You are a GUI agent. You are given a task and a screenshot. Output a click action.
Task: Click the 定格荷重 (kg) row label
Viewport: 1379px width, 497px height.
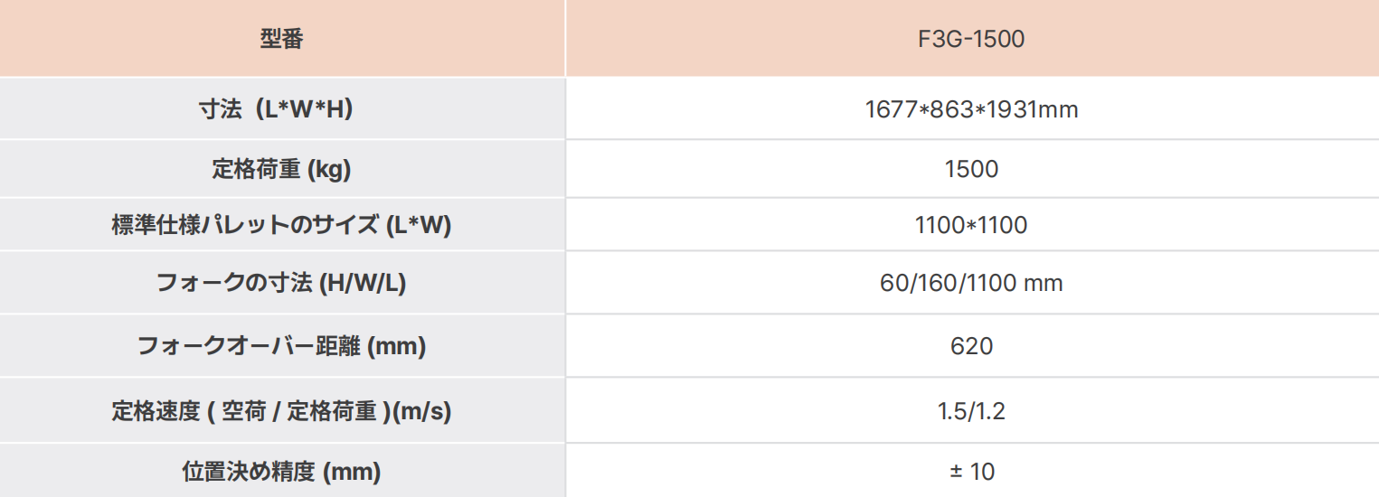pyautogui.click(x=280, y=169)
